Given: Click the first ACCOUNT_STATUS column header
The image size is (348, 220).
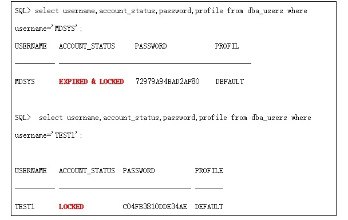Looking at the screenshot, I should [x=87, y=46].
